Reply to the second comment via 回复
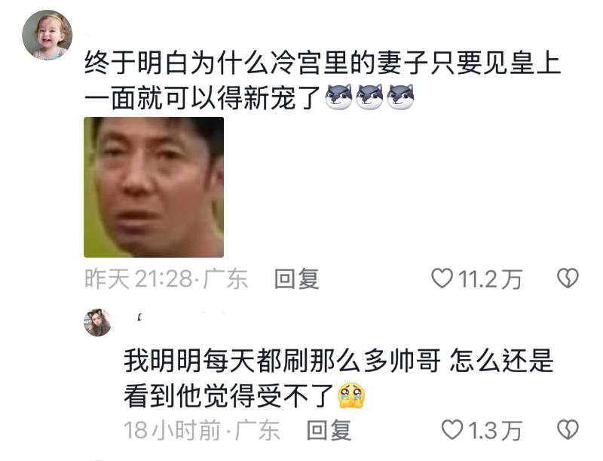 click(x=329, y=430)
